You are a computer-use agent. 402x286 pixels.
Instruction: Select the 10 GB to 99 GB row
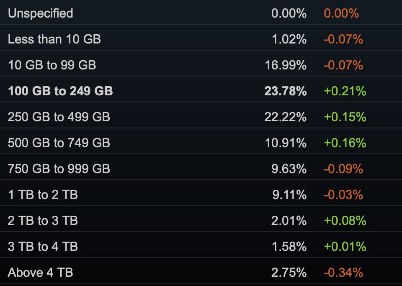[201, 64]
